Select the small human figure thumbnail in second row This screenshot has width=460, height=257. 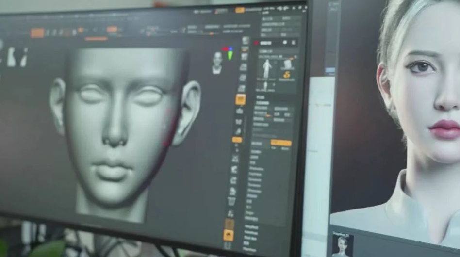click(x=265, y=87)
